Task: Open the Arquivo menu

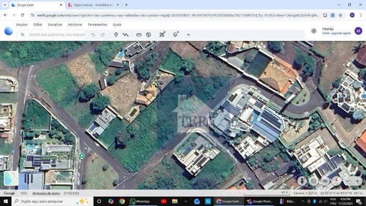Action: [22, 25]
